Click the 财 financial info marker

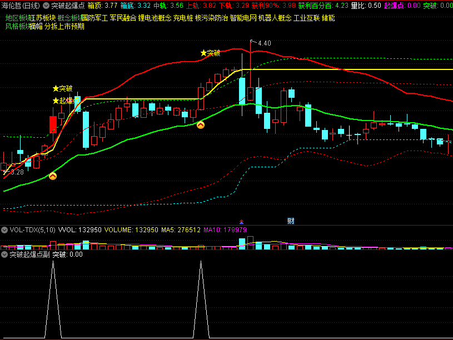(291, 221)
